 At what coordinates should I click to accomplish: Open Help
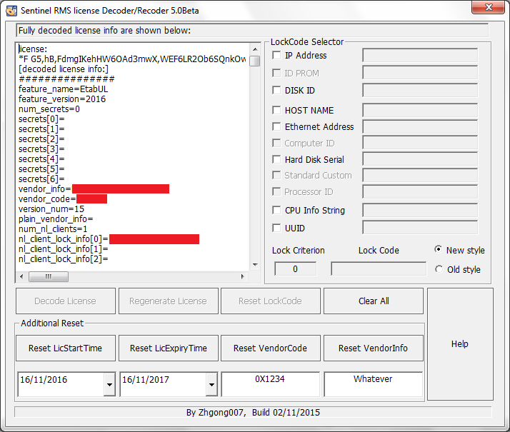[460, 344]
